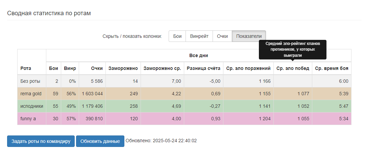Sort by Ср. эло побед header

(293, 68)
